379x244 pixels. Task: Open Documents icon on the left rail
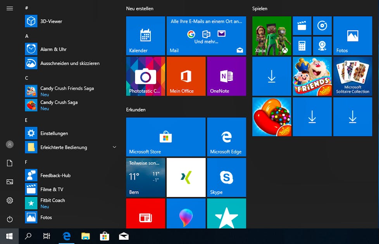point(10,163)
